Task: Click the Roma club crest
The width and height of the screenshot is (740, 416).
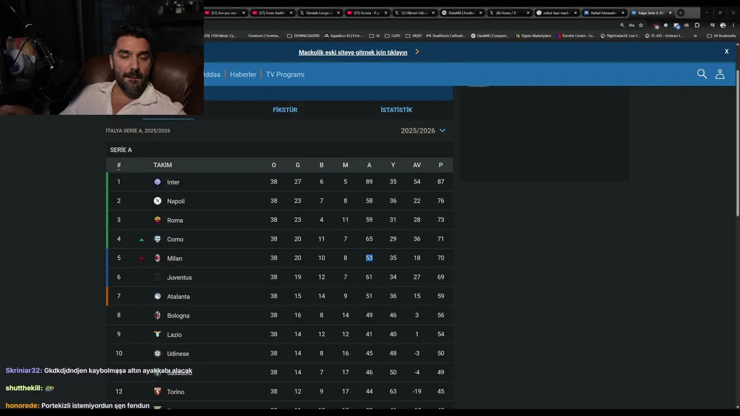Action: [157, 220]
